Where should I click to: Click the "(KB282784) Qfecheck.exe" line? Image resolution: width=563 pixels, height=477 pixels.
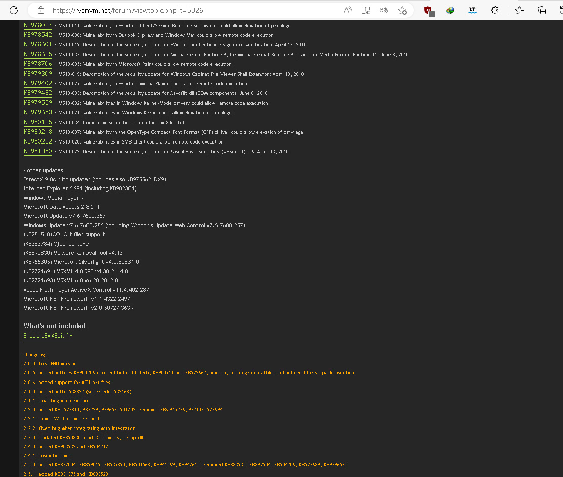(56, 244)
